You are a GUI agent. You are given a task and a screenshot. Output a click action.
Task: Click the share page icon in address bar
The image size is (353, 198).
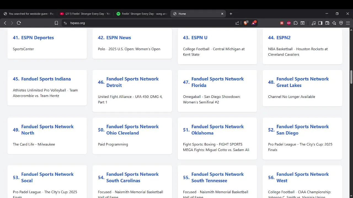[237, 23]
